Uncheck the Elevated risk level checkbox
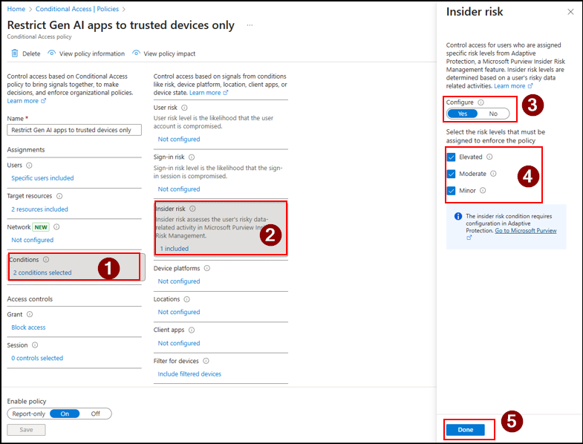This screenshot has width=583, height=444. click(452, 157)
